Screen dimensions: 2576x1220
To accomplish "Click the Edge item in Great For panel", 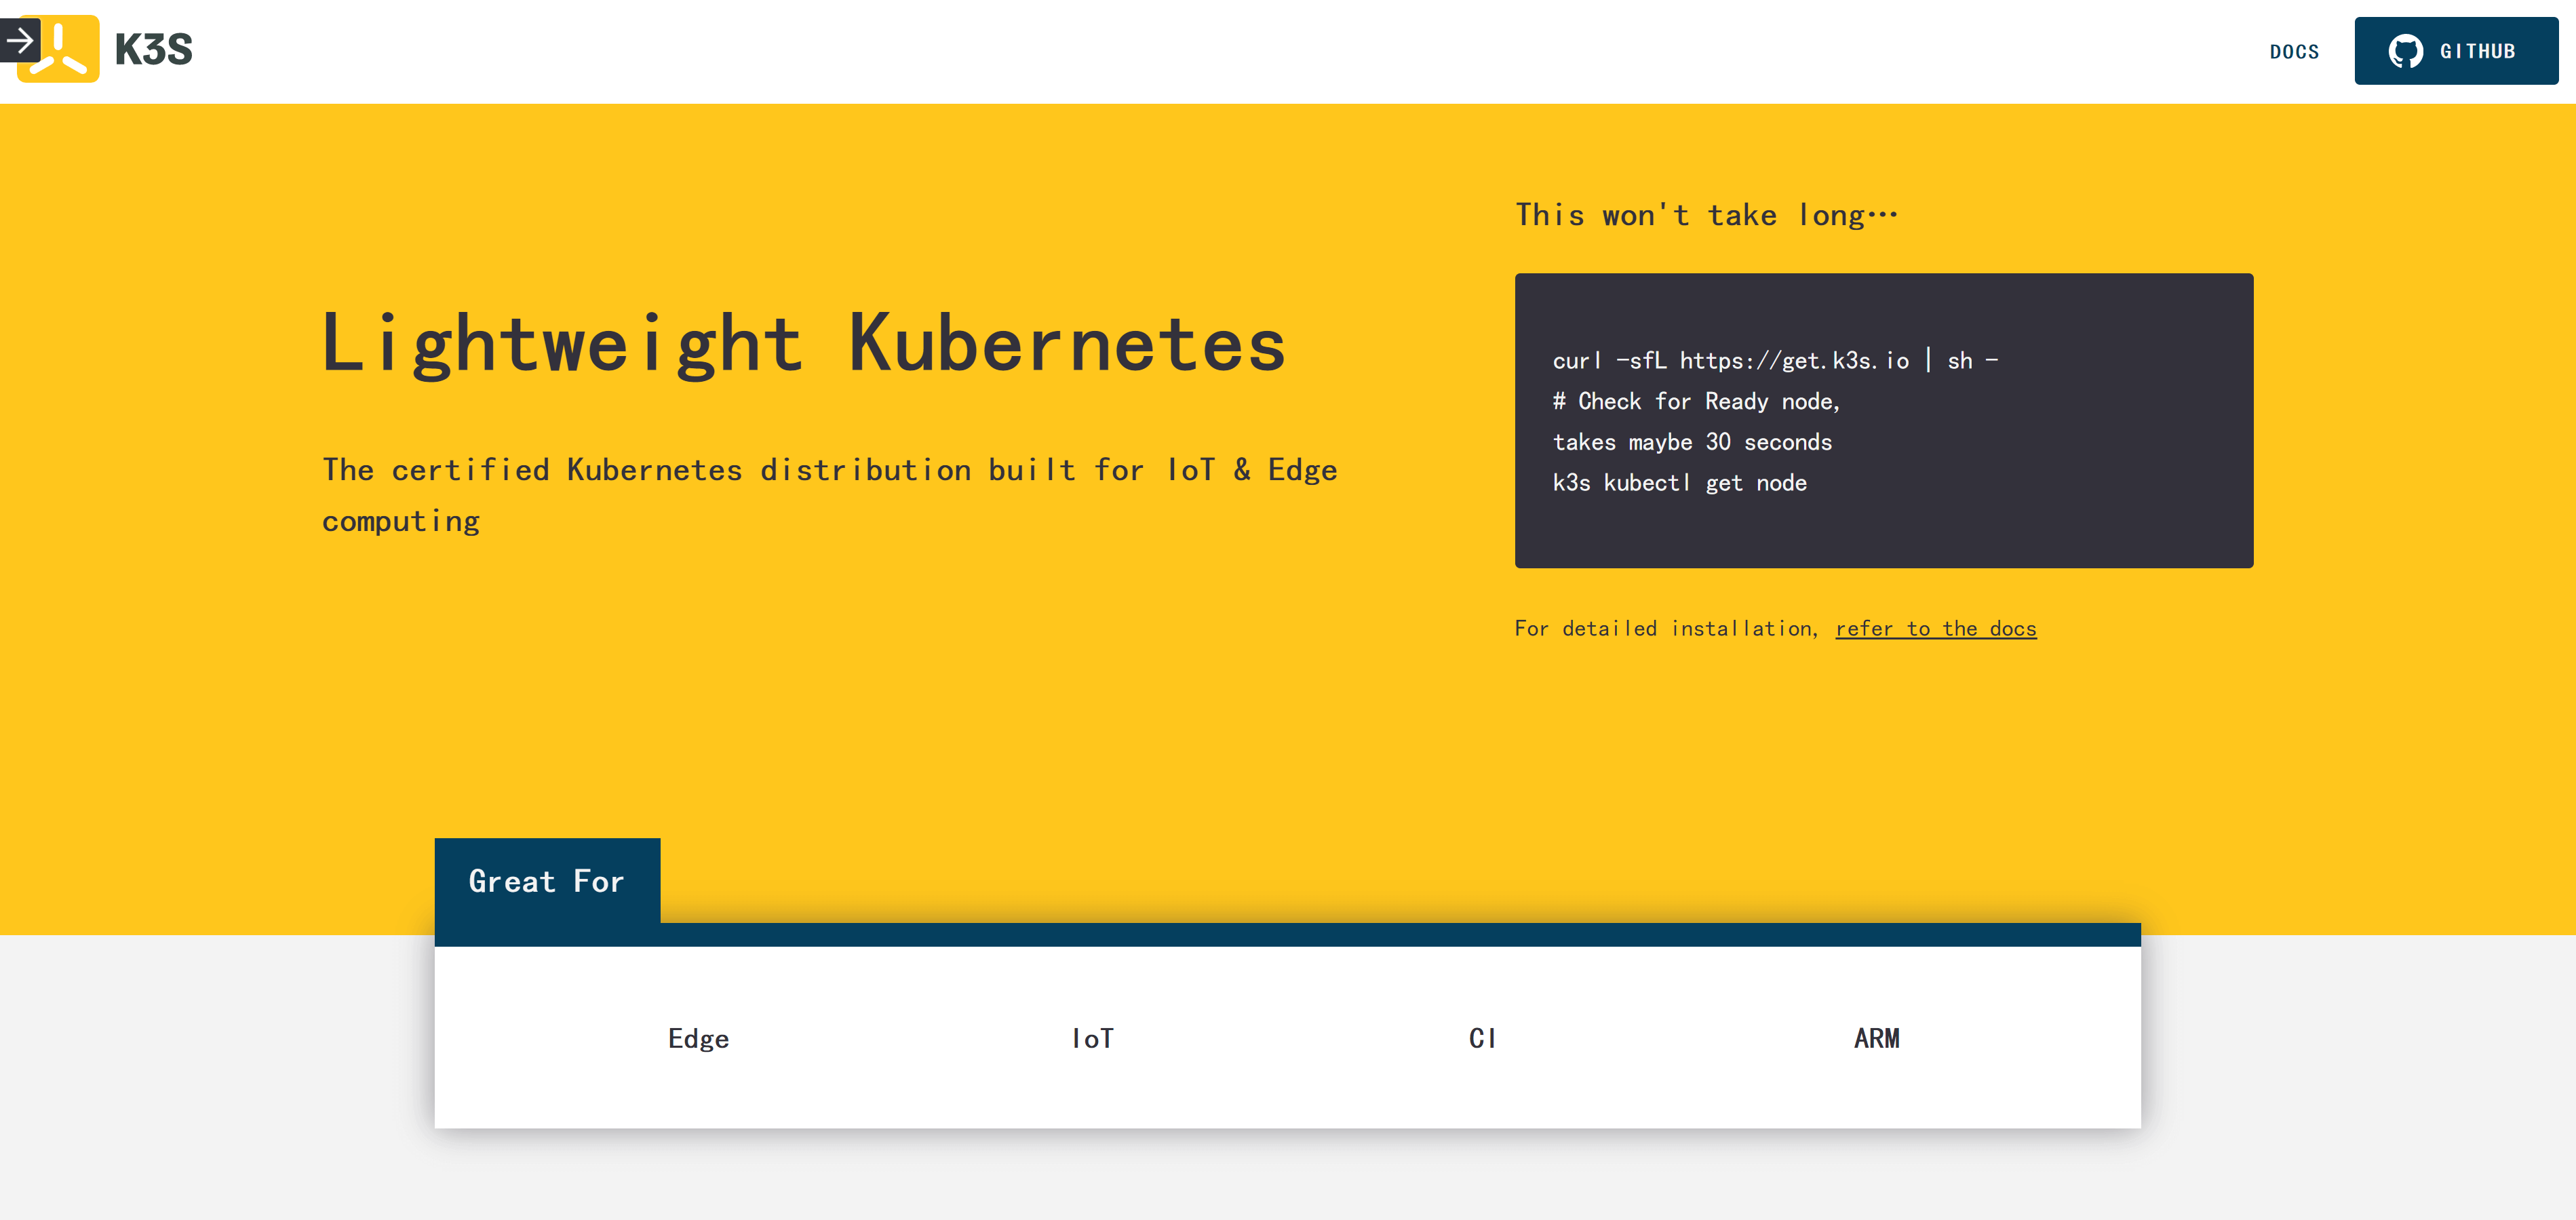I will [698, 1038].
